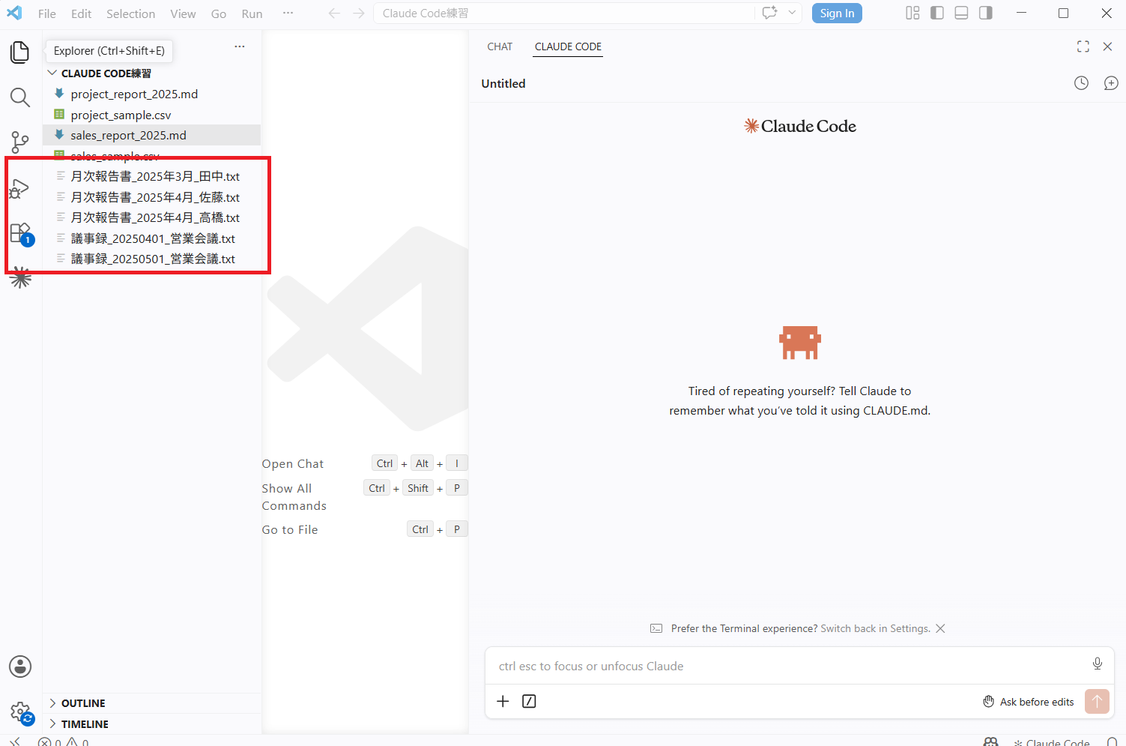Open the Selection menu

tap(130, 13)
